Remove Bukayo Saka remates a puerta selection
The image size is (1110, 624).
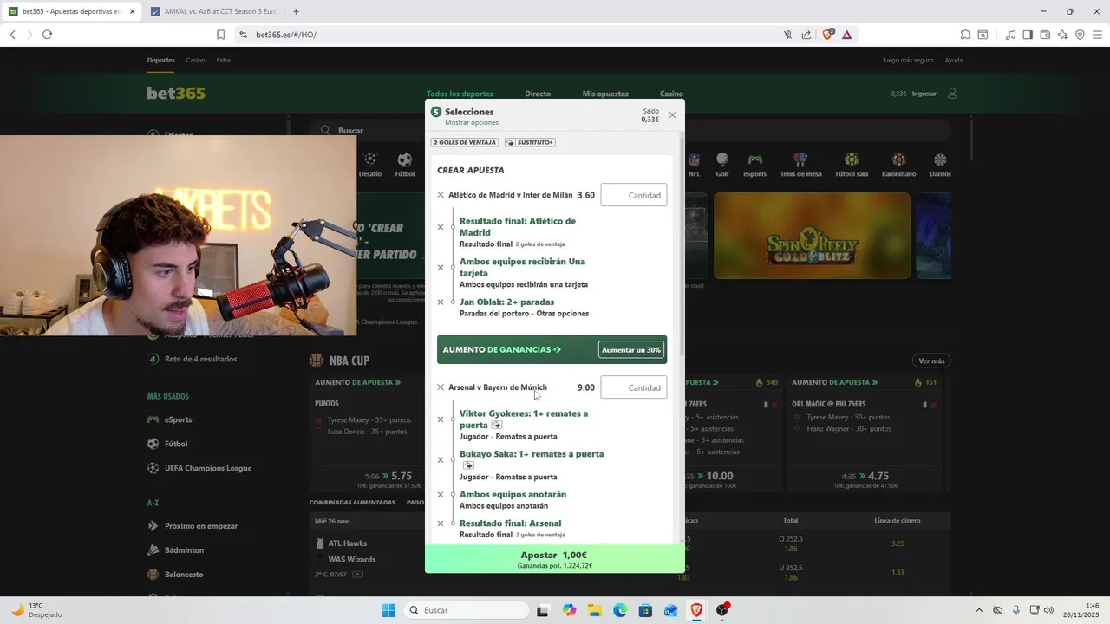pos(441,460)
